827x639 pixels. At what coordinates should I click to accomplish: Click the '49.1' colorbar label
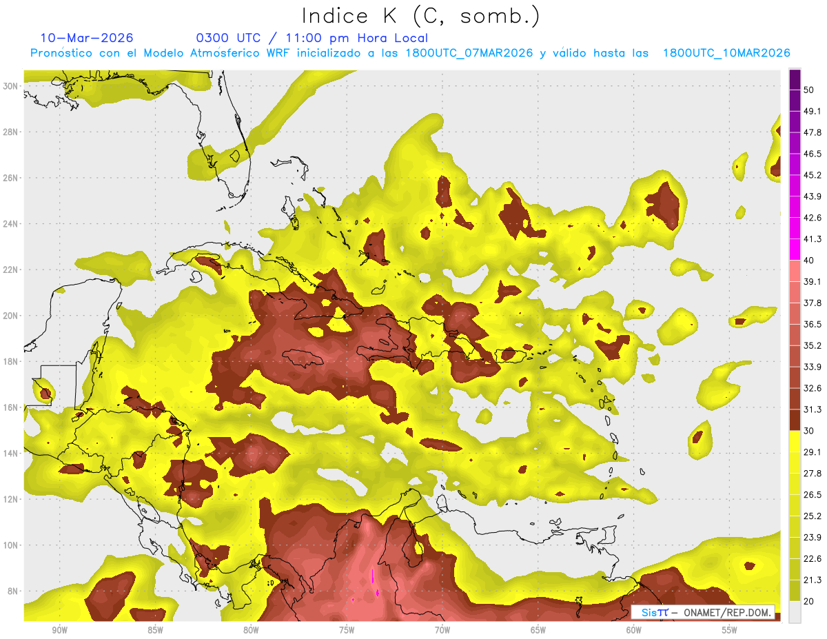(x=813, y=111)
